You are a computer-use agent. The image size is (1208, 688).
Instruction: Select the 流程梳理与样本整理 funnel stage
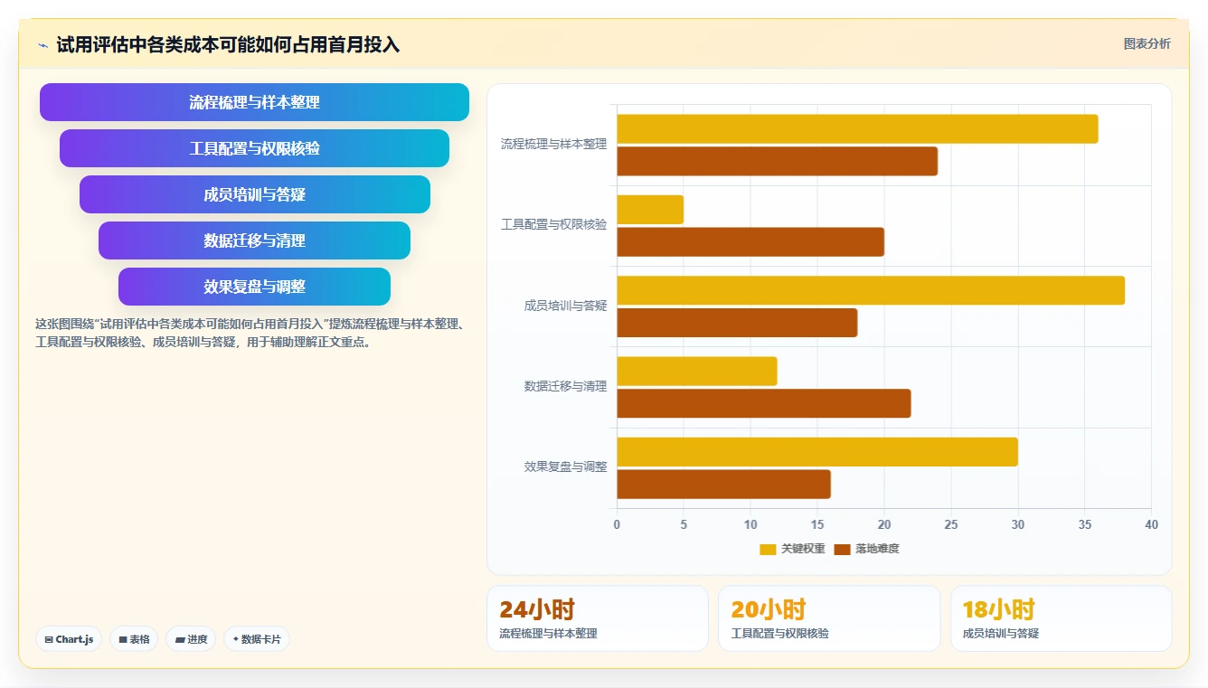(254, 102)
